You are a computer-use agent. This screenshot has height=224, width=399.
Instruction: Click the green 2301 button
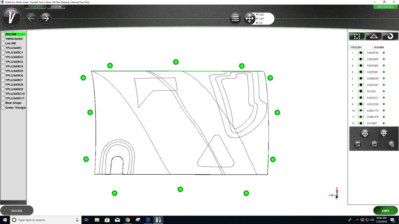point(385,211)
